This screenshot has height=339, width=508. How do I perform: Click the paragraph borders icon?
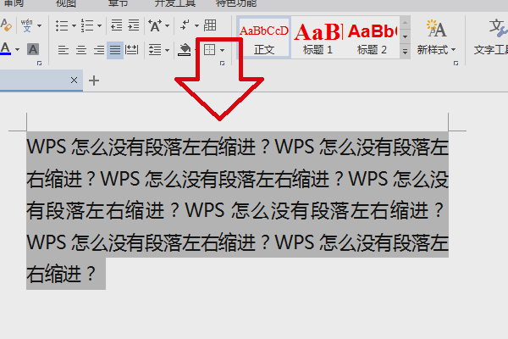tap(210, 50)
